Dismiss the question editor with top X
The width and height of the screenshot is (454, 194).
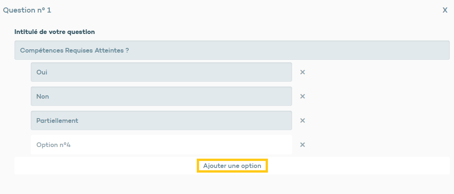(445, 10)
